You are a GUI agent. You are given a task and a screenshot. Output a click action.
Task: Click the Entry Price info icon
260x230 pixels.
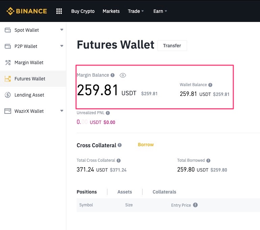pos(195,205)
